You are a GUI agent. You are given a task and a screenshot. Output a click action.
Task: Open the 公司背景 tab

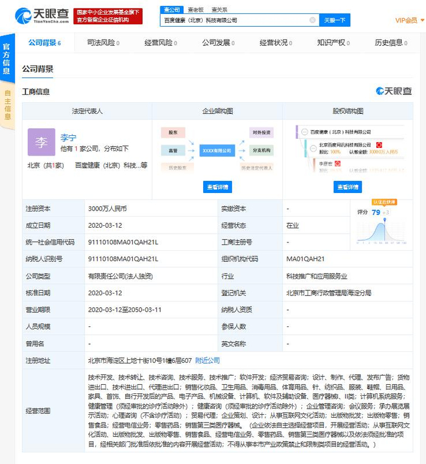tap(44, 43)
